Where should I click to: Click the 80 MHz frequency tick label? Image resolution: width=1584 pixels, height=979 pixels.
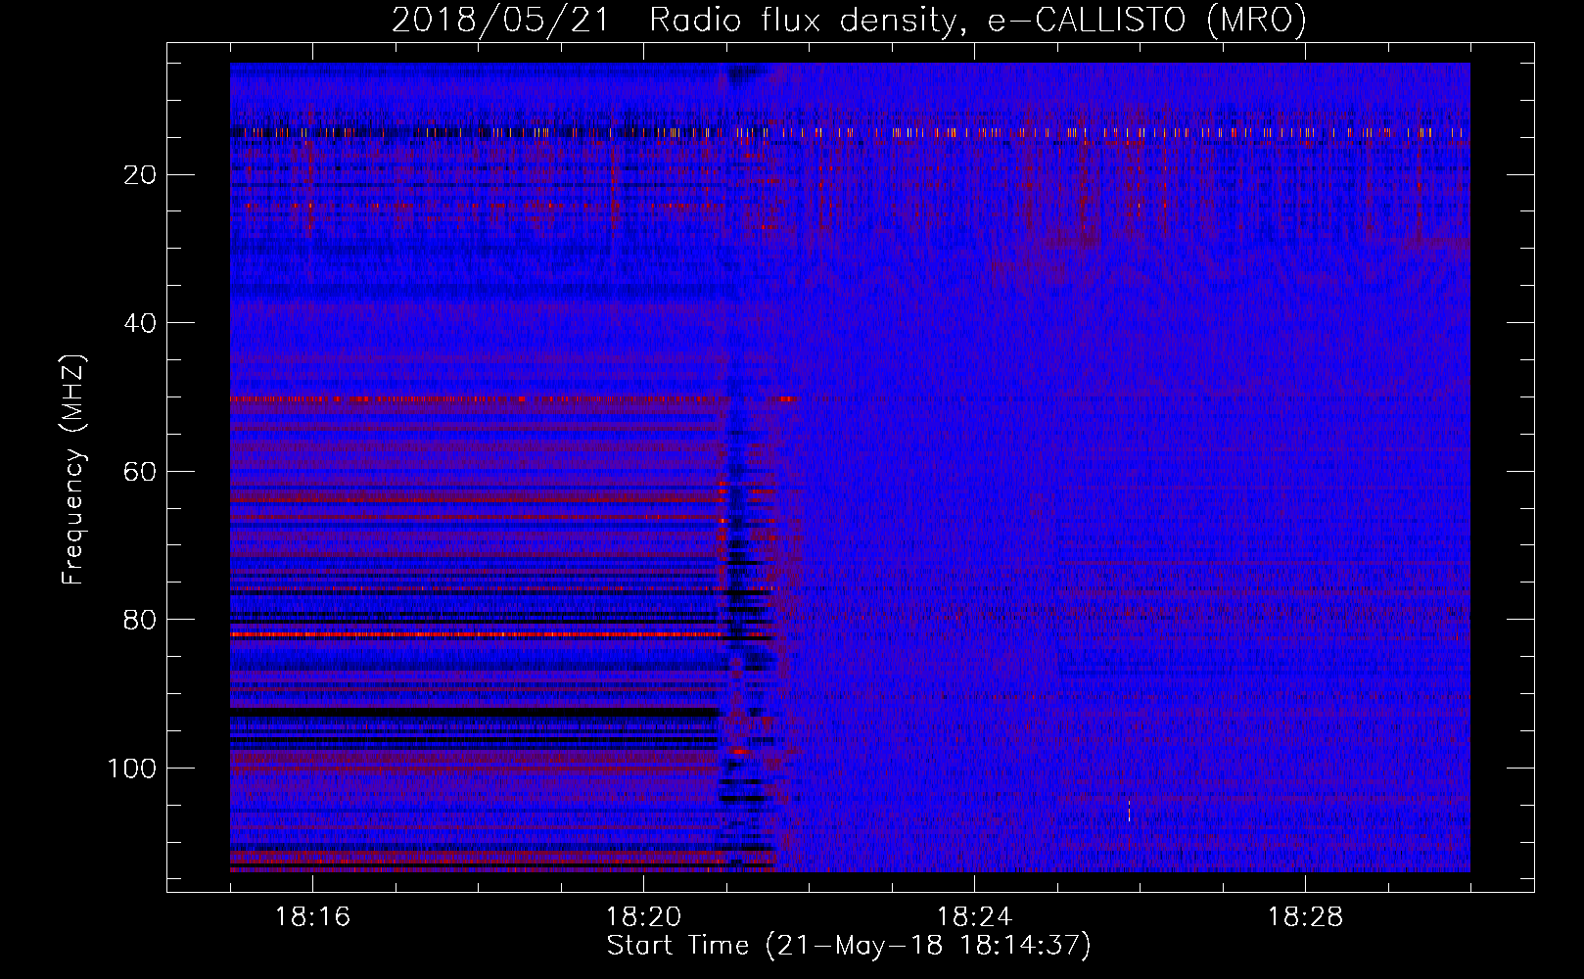[141, 620]
